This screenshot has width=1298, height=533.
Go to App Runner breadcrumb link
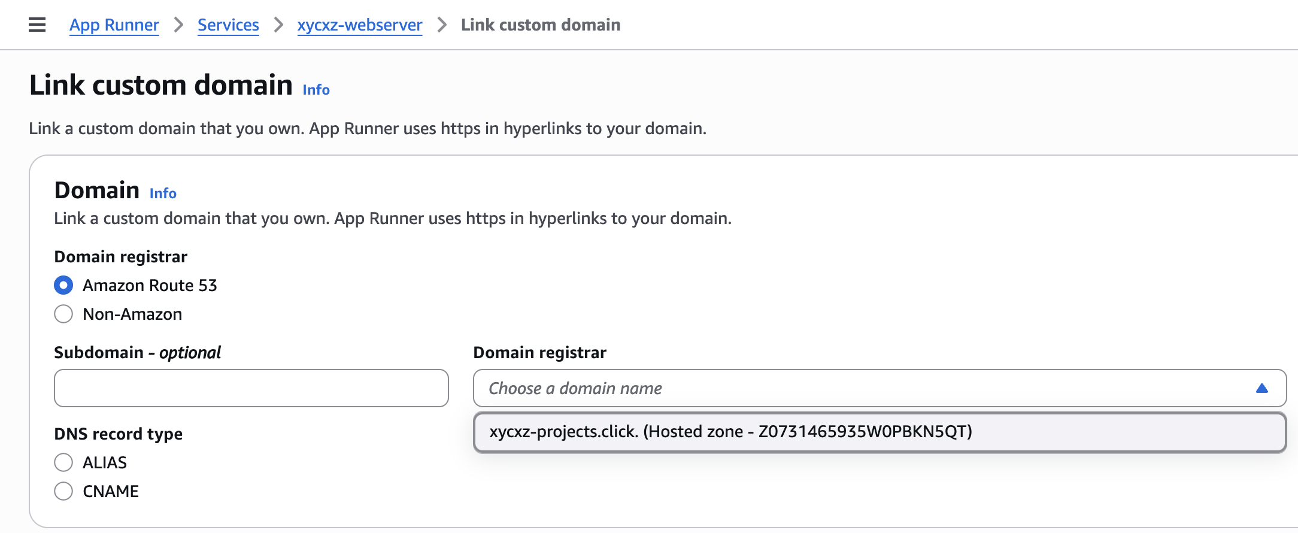pyautogui.click(x=114, y=25)
